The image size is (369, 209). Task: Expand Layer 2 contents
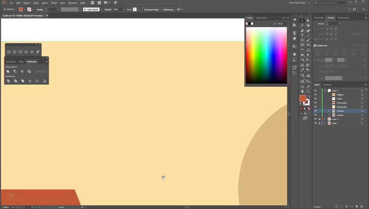[325, 119]
